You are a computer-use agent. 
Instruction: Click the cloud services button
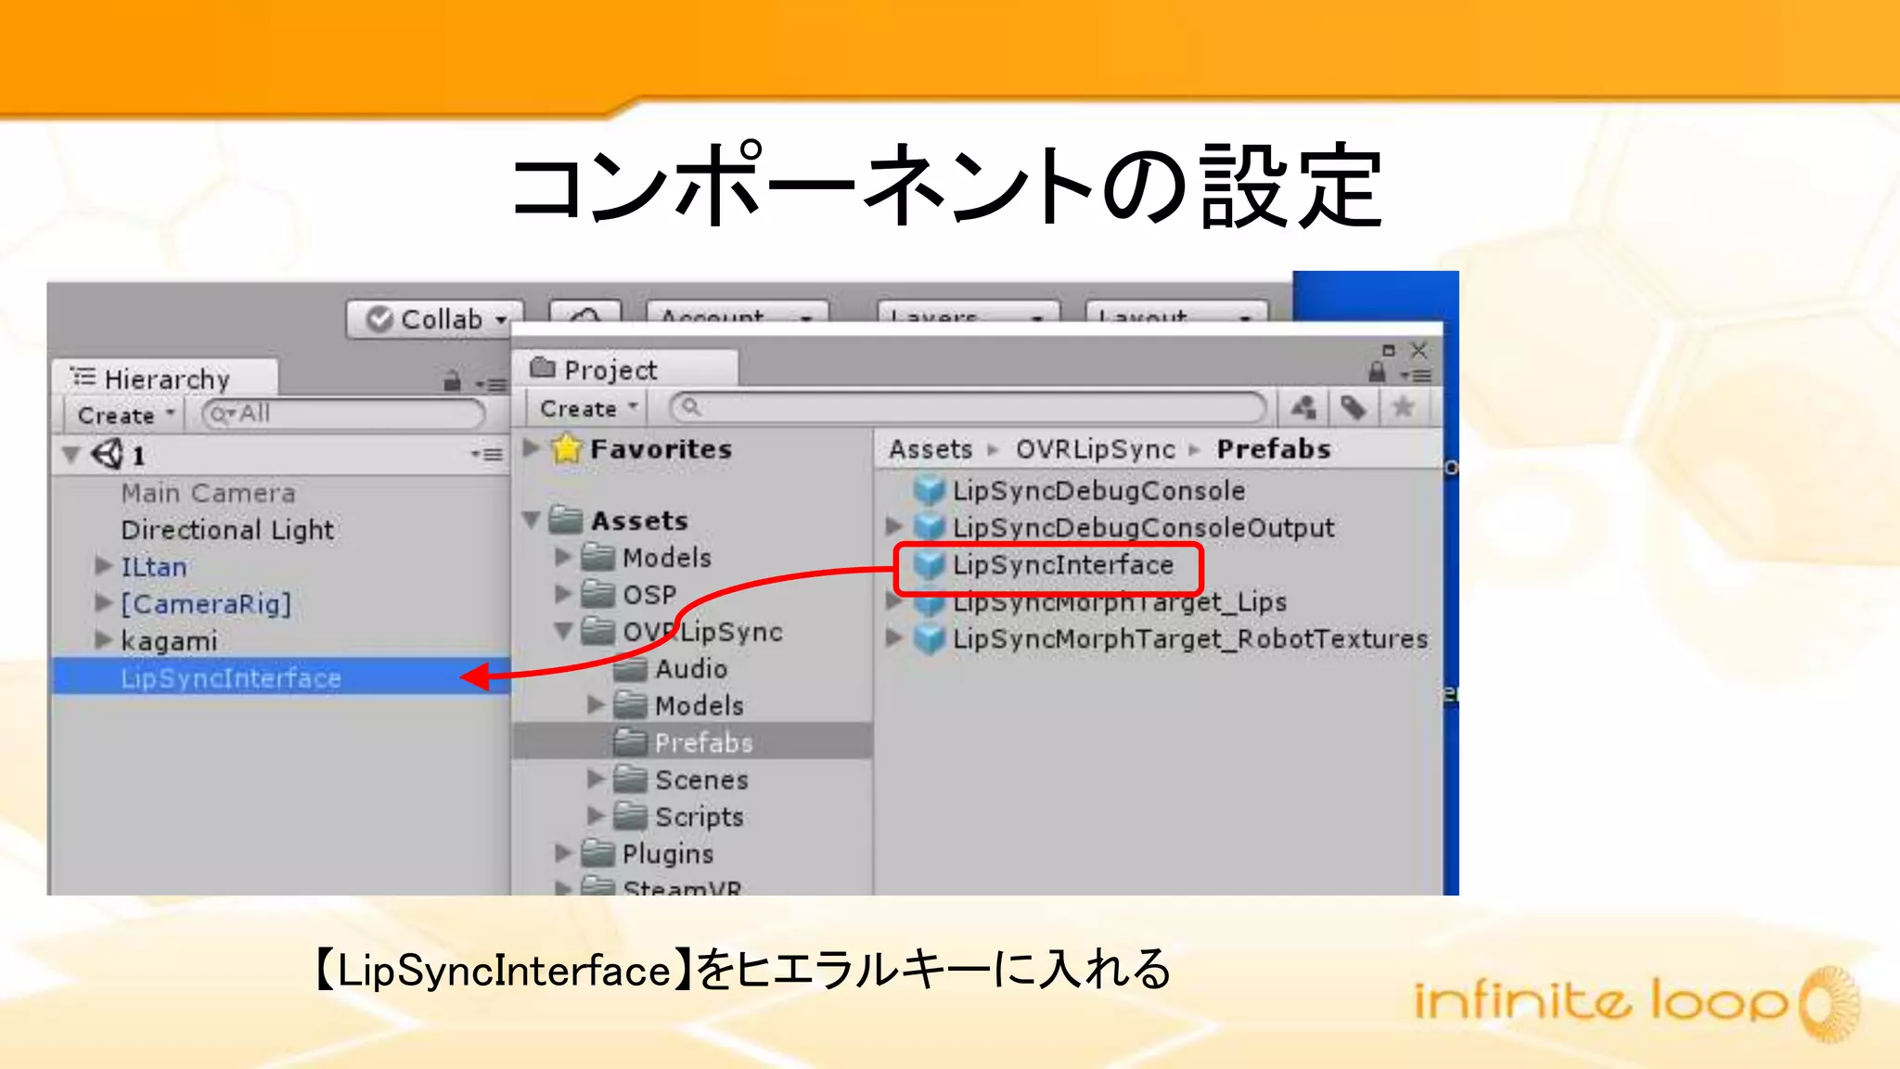tap(584, 313)
